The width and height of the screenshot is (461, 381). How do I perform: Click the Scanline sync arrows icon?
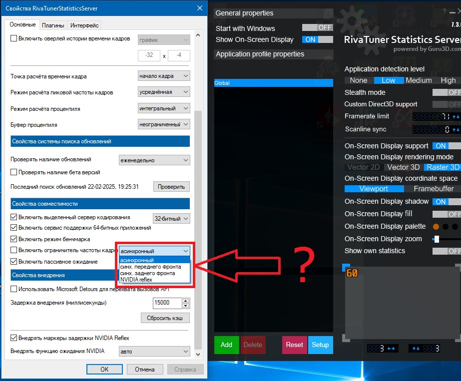pos(456,129)
